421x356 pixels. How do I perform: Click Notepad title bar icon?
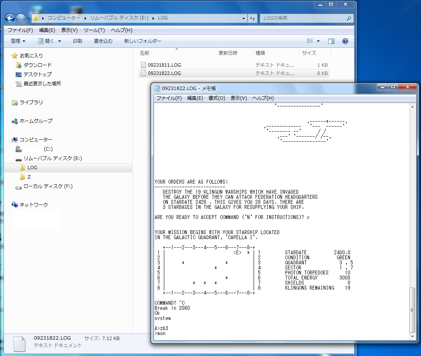pyautogui.click(x=157, y=89)
